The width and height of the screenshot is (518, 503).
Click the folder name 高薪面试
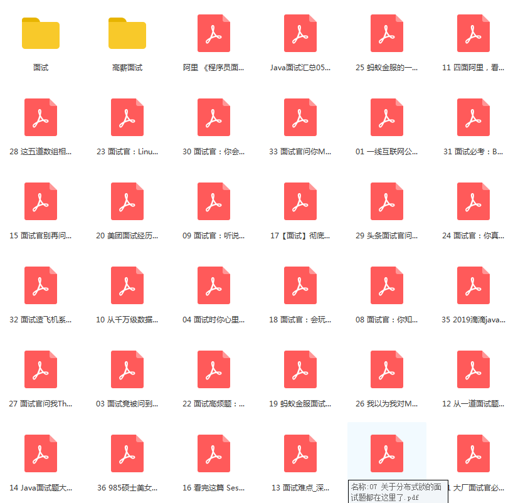tap(127, 68)
